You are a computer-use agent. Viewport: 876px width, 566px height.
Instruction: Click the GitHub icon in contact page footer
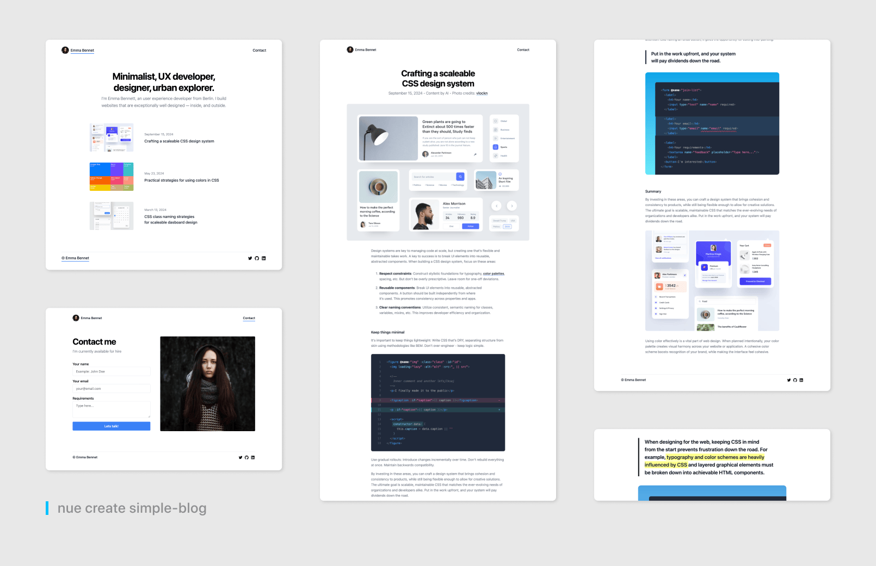[x=246, y=457]
